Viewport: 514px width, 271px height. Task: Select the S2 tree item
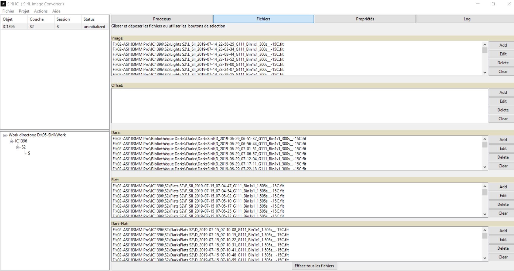pyautogui.click(x=24, y=147)
